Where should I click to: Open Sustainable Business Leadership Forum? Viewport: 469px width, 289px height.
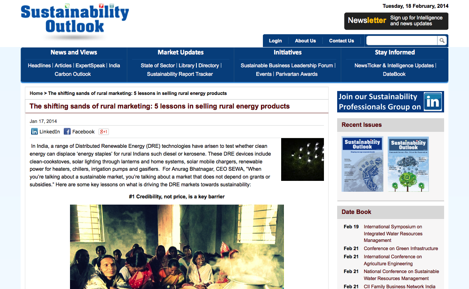[287, 65]
